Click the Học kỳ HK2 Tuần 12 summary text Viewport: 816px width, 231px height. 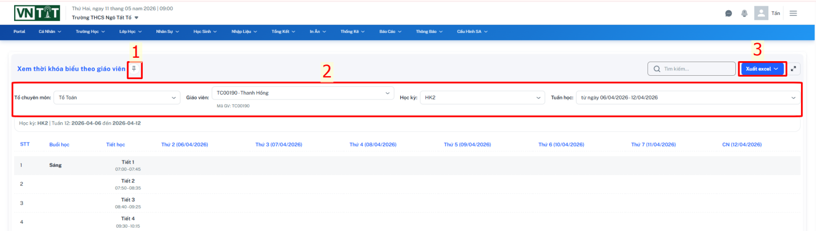(x=80, y=123)
